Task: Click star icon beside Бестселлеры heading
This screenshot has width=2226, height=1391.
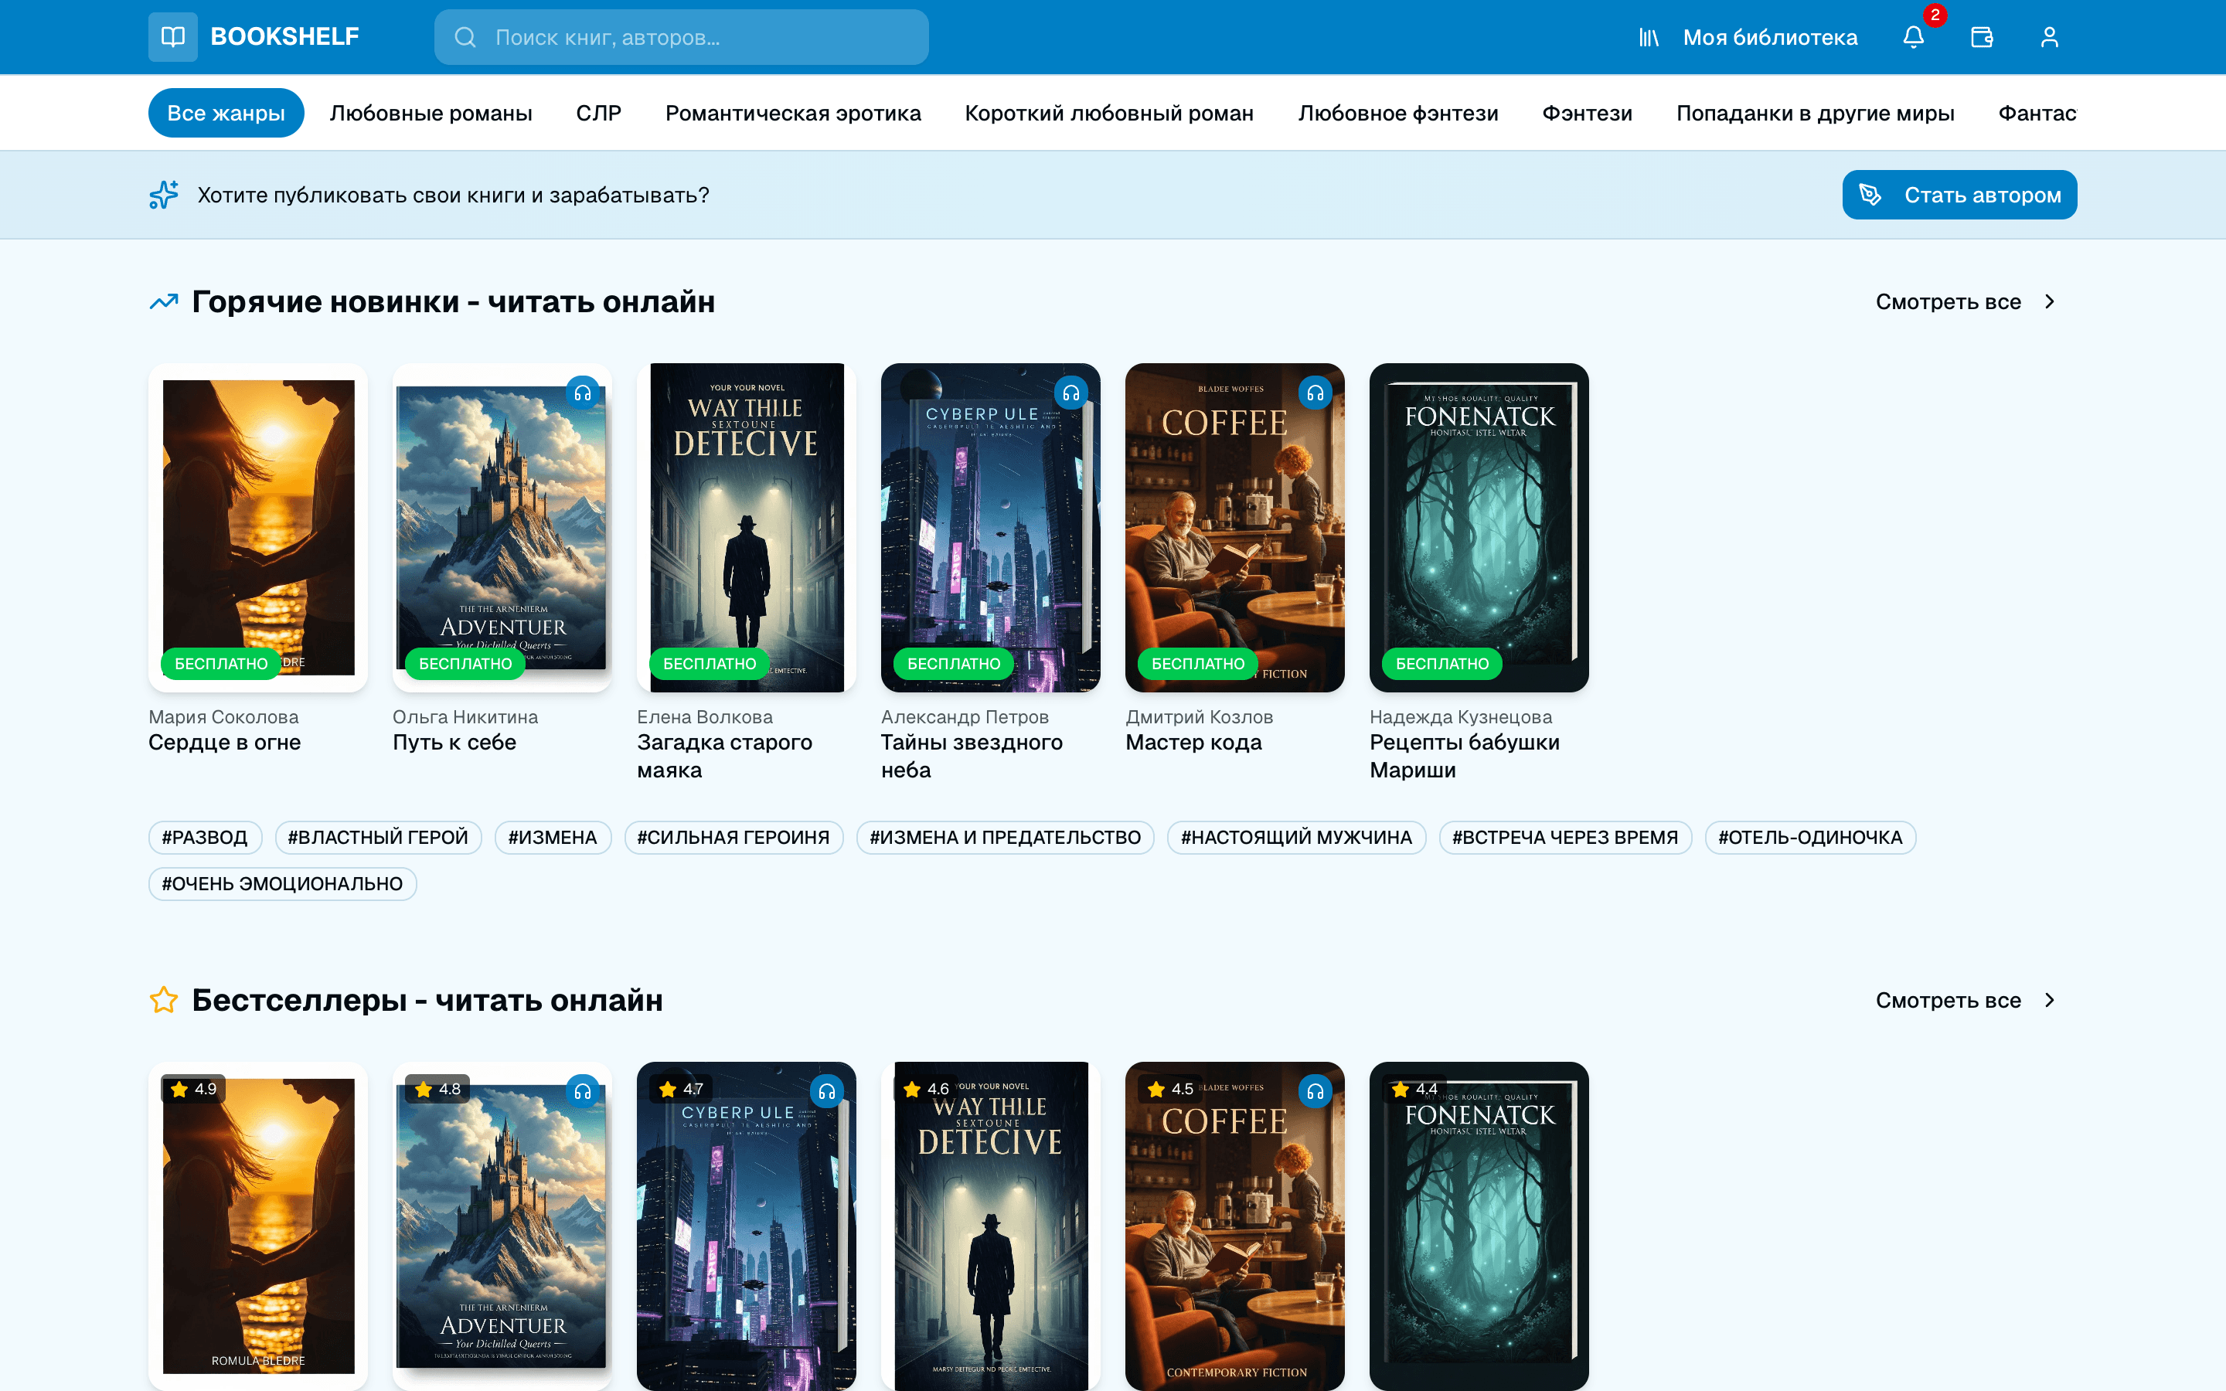Action: coord(164,1000)
